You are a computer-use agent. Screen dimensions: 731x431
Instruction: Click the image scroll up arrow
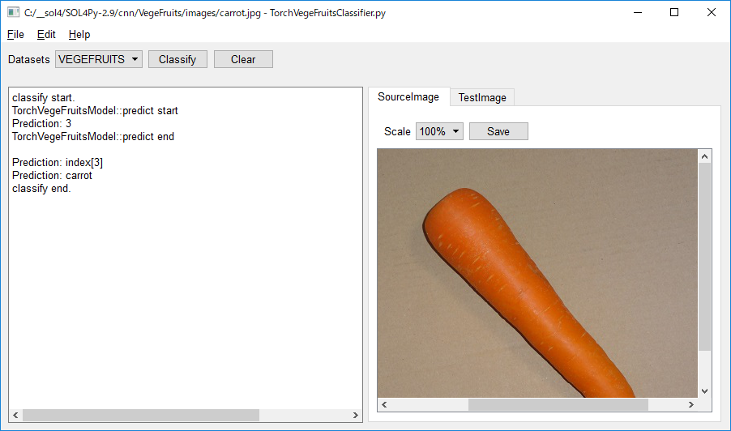click(x=704, y=156)
